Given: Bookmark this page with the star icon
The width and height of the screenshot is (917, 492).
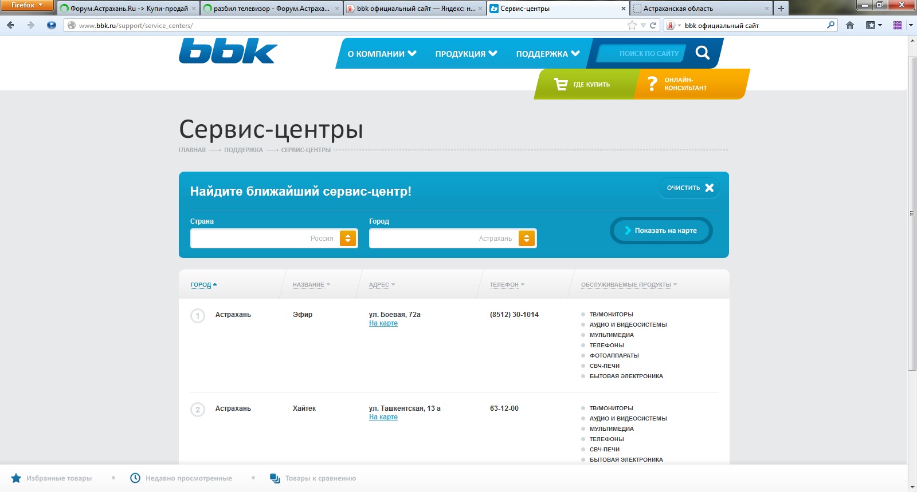Looking at the screenshot, I should 632,25.
